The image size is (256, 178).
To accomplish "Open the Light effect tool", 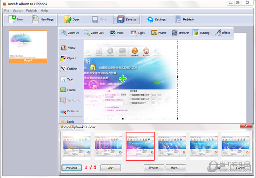I will pyautogui.click(x=138, y=33).
